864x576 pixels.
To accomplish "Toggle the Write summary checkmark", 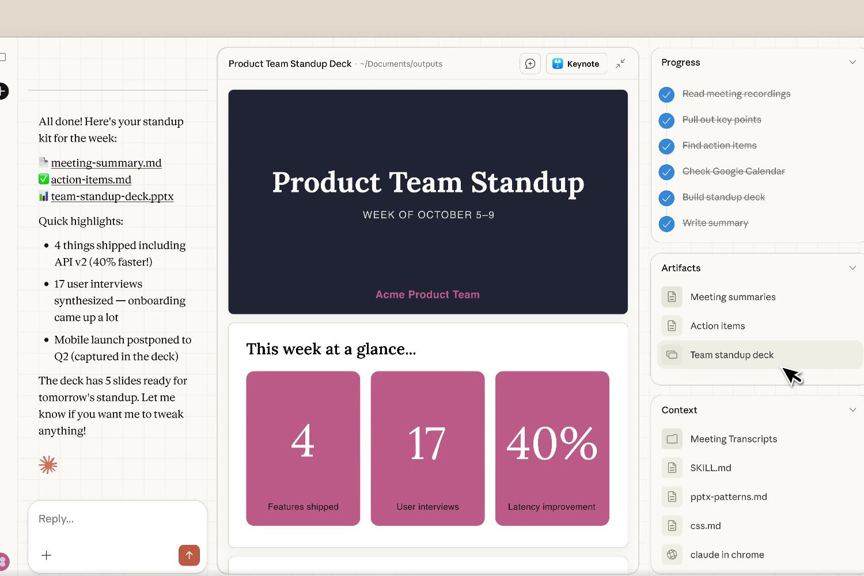I will pyautogui.click(x=666, y=223).
